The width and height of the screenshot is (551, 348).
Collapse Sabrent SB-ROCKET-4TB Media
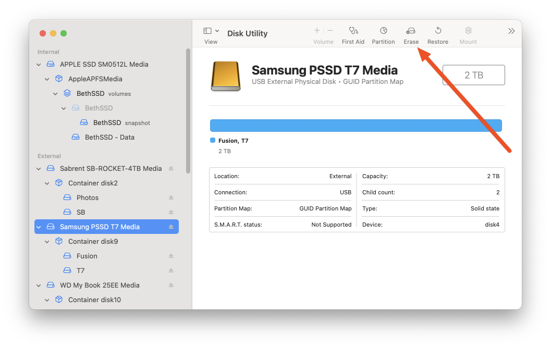39,169
